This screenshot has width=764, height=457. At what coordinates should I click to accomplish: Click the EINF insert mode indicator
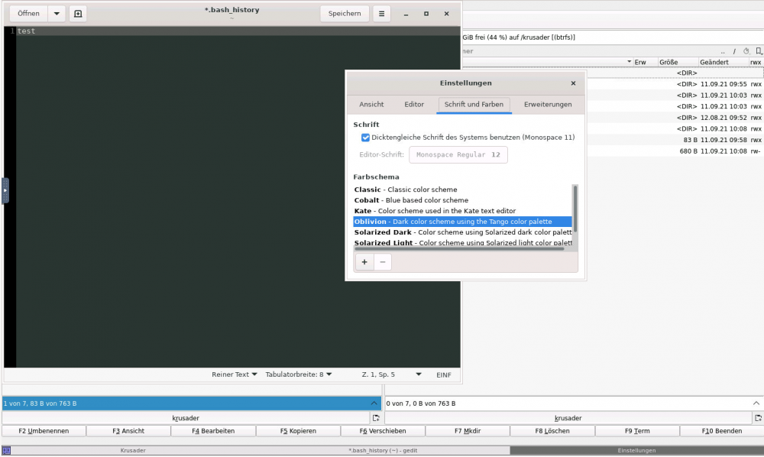click(443, 374)
